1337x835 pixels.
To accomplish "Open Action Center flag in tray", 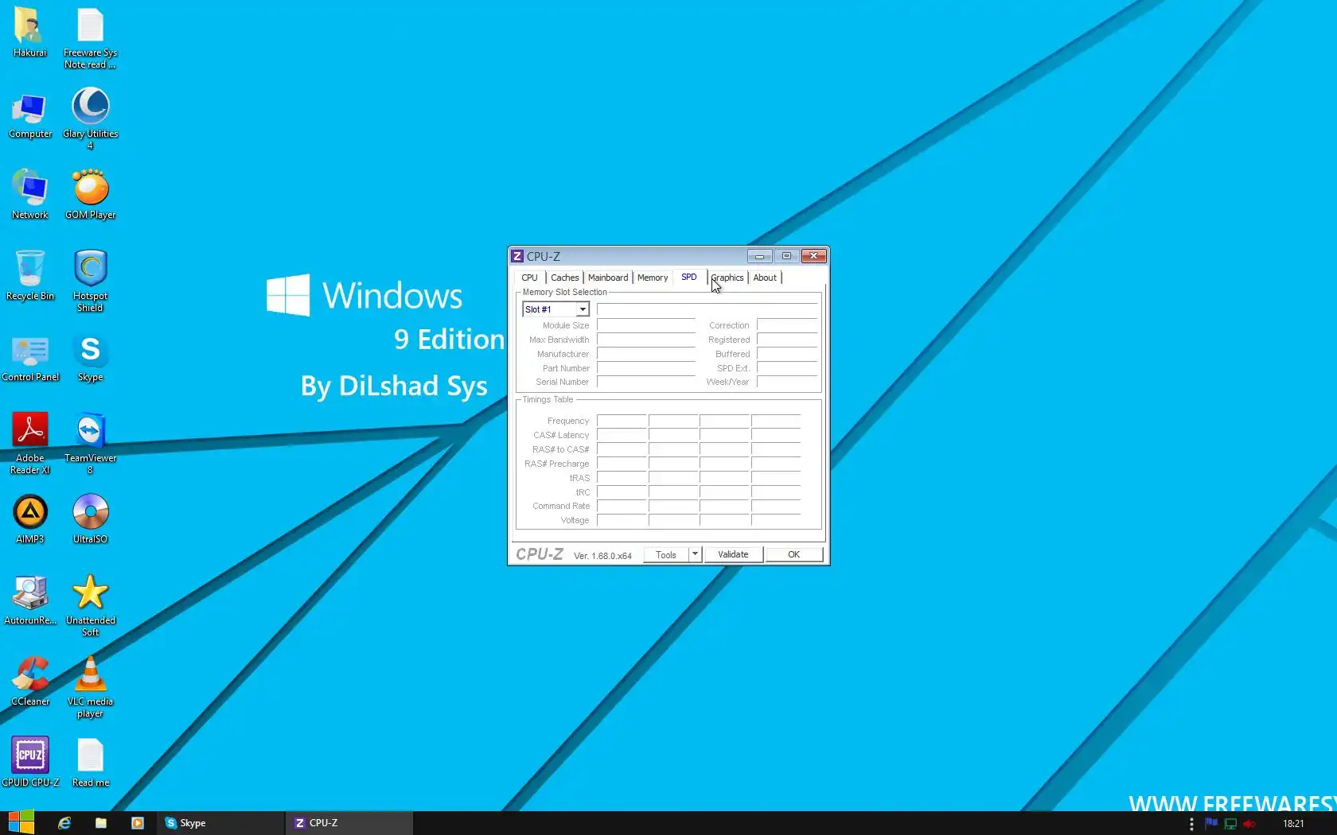I will (1211, 823).
